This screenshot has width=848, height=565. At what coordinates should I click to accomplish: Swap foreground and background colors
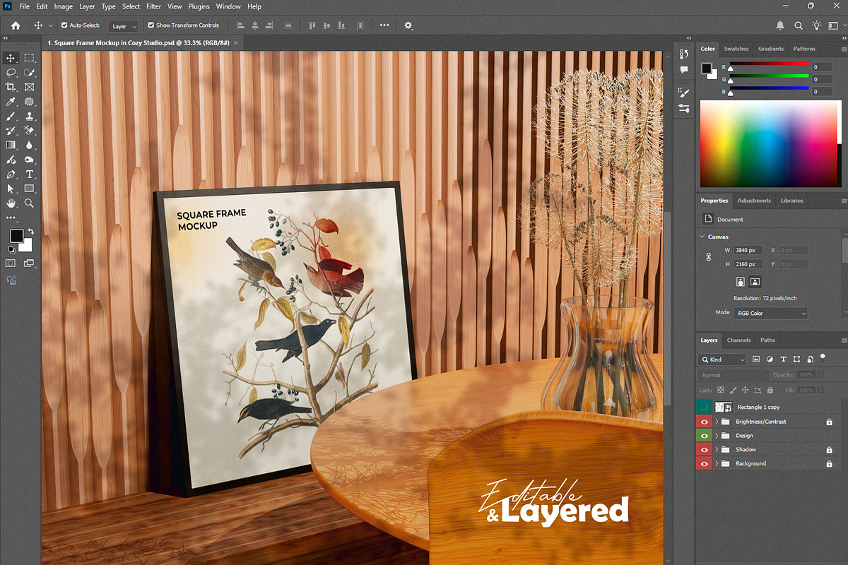point(30,232)
